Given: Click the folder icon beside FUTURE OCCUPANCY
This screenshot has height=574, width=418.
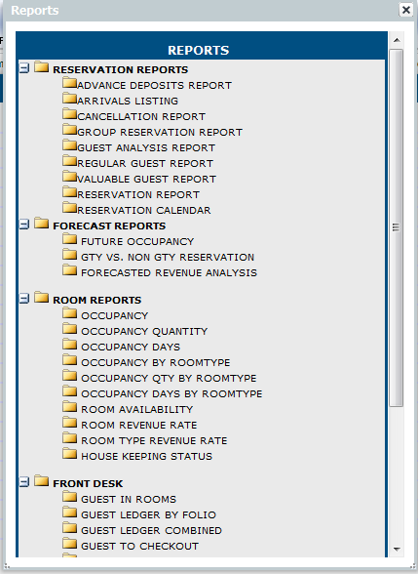Looking at the screenshot, I should 69,239.
